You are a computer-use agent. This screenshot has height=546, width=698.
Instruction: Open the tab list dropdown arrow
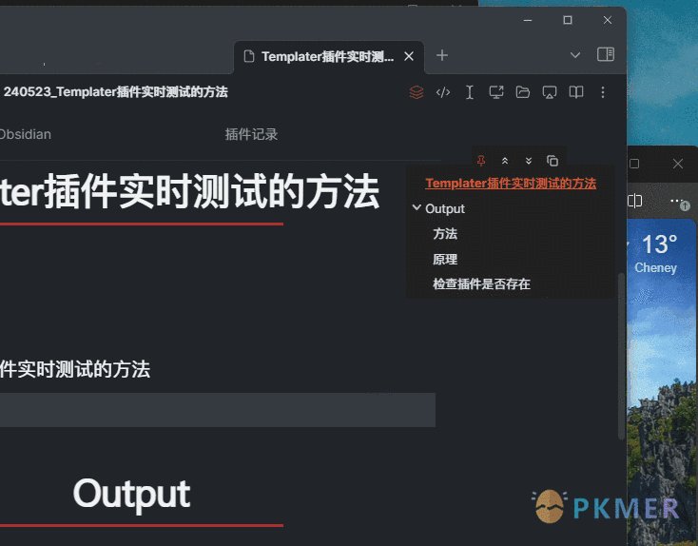[x=575, y=55]
